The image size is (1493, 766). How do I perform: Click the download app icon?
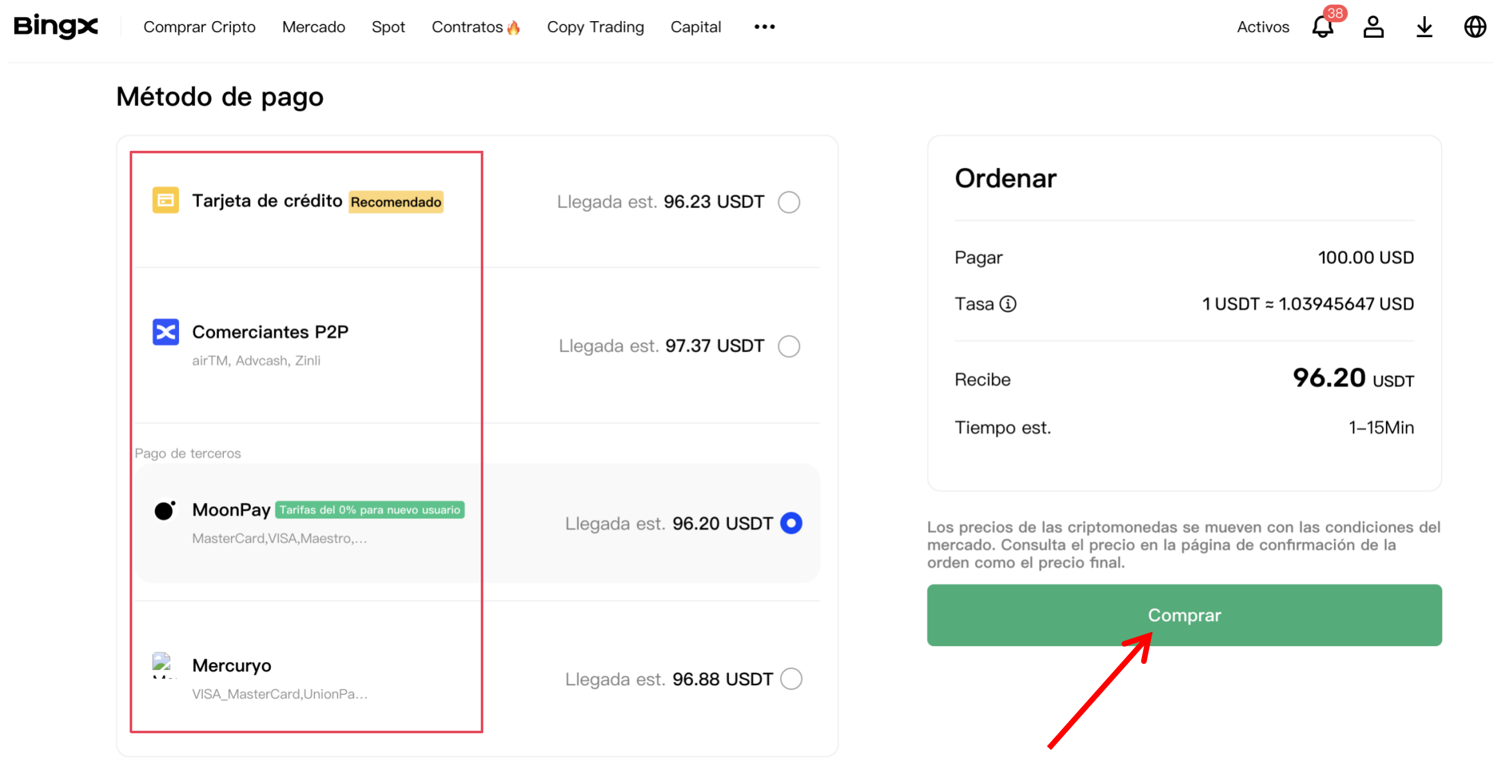pos(1424,27)
